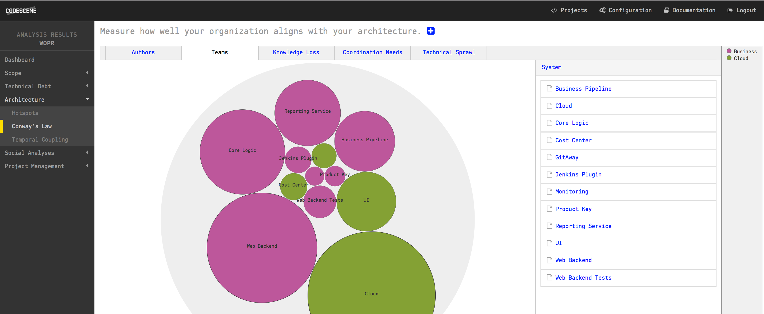This screenshot has width=764, height=314.
Task: Click the file icon next to Core Logic
Action: click(549, 123)
